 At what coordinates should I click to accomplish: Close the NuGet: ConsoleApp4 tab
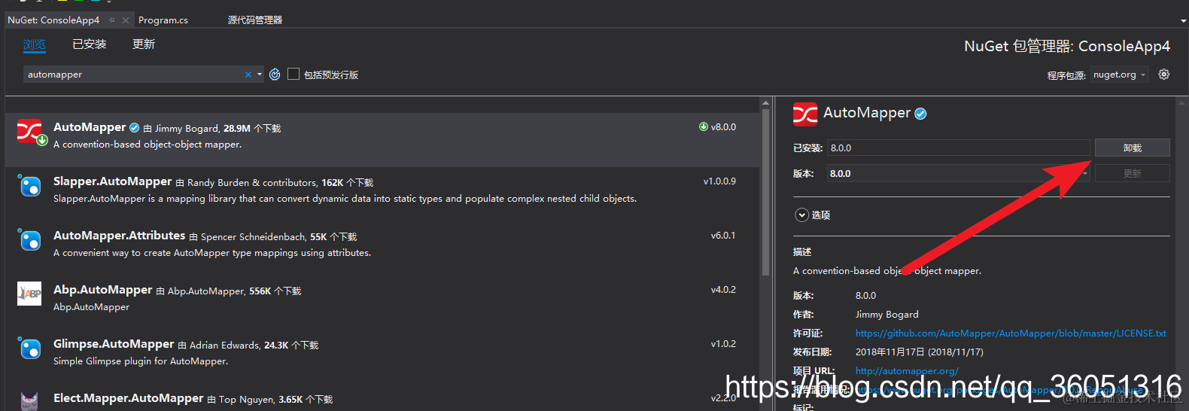(126, 20)
